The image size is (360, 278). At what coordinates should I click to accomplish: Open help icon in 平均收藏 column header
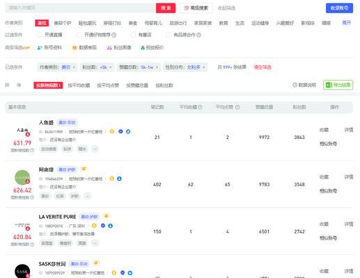coord(200,107)
